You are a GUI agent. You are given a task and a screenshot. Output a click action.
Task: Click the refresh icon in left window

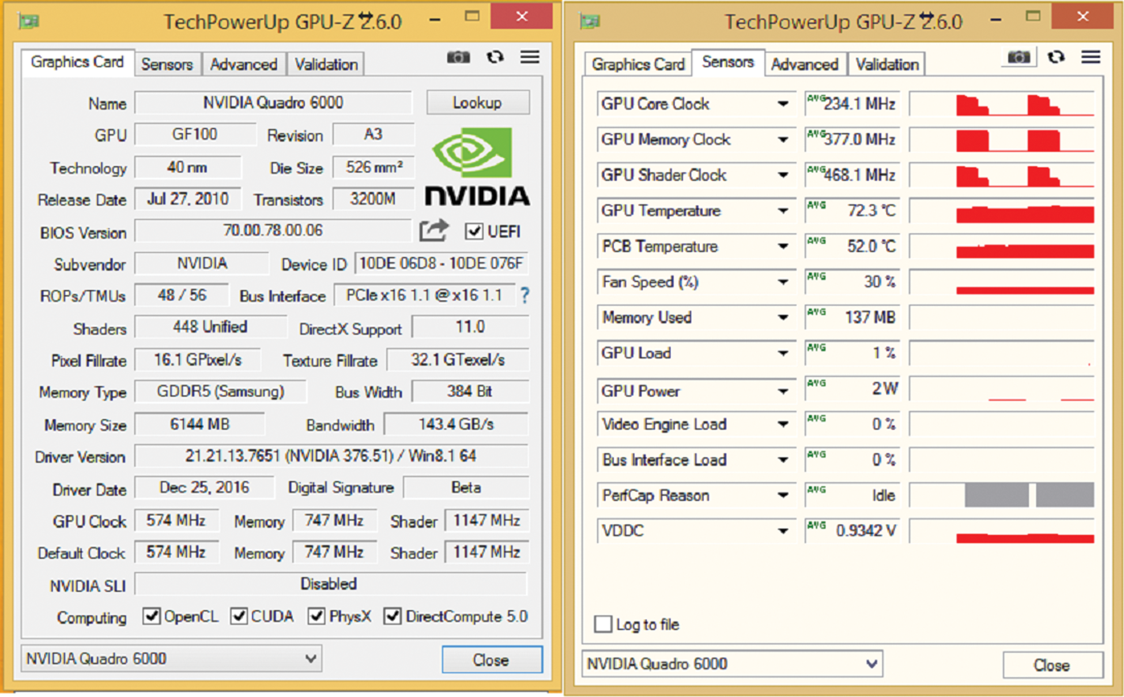coord(495,58)
